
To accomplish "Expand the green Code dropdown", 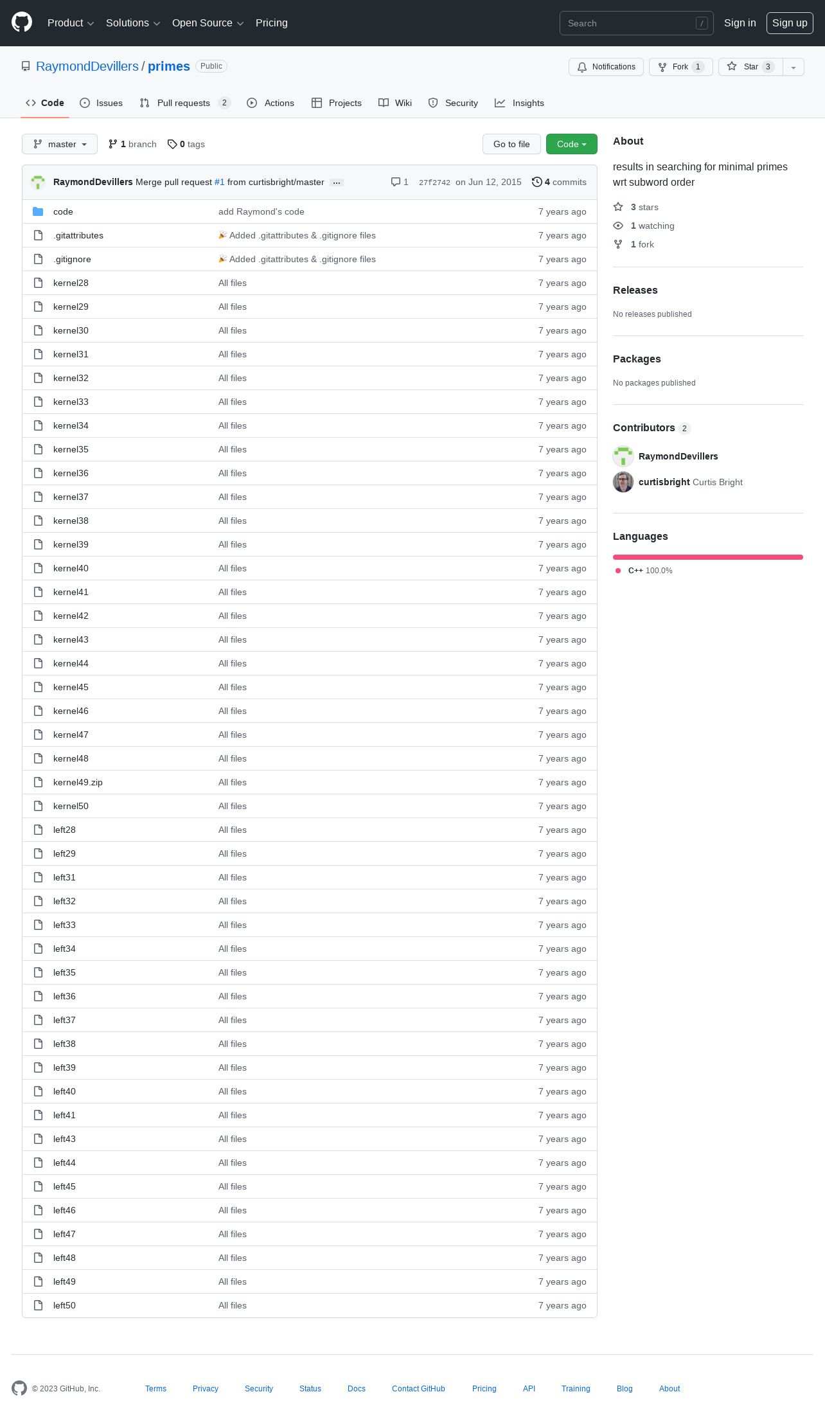I will point(572,144).
